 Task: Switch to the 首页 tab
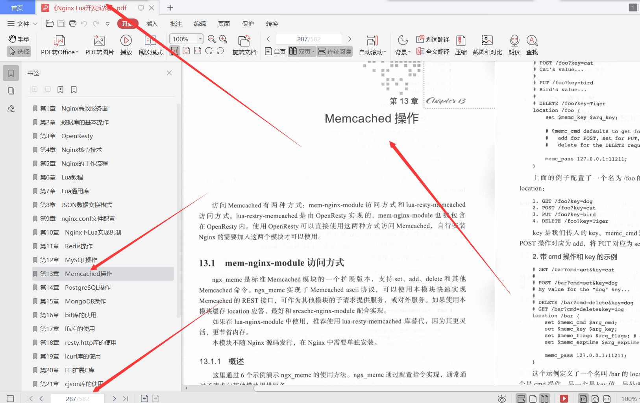(x=17, y=7)
